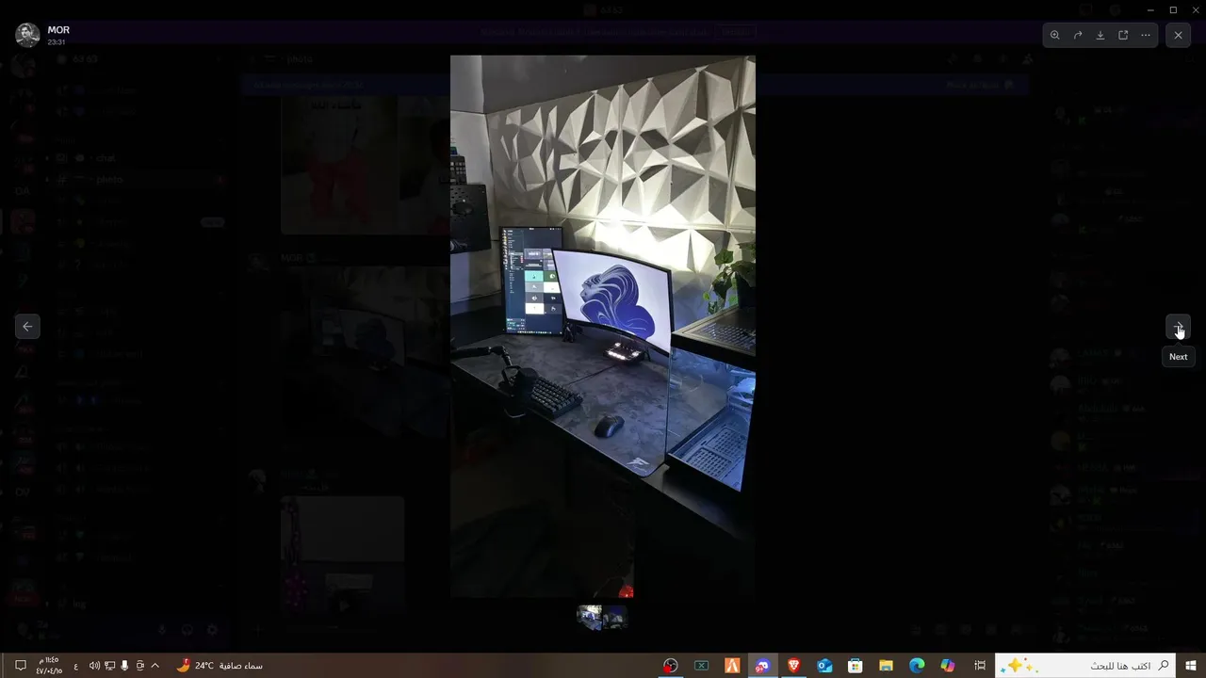1206x678 pixels.
Task: Expand hidden system tray icons chevron
Action: (155, 666)
